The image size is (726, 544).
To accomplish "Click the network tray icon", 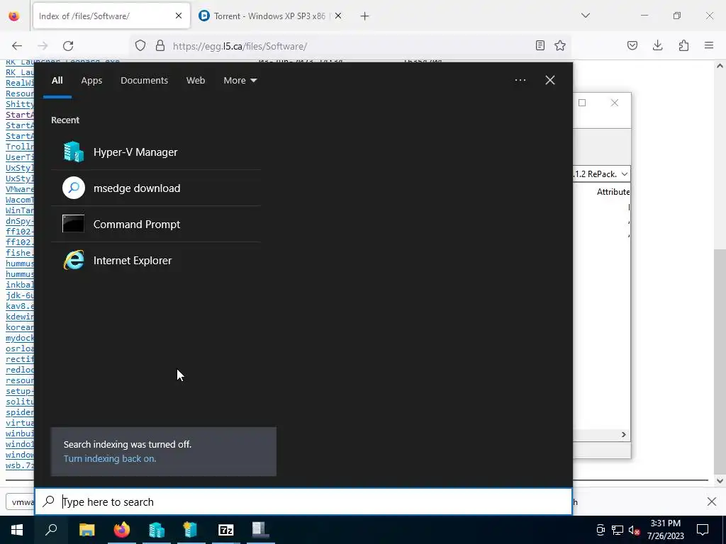I will tap(618, 530).
